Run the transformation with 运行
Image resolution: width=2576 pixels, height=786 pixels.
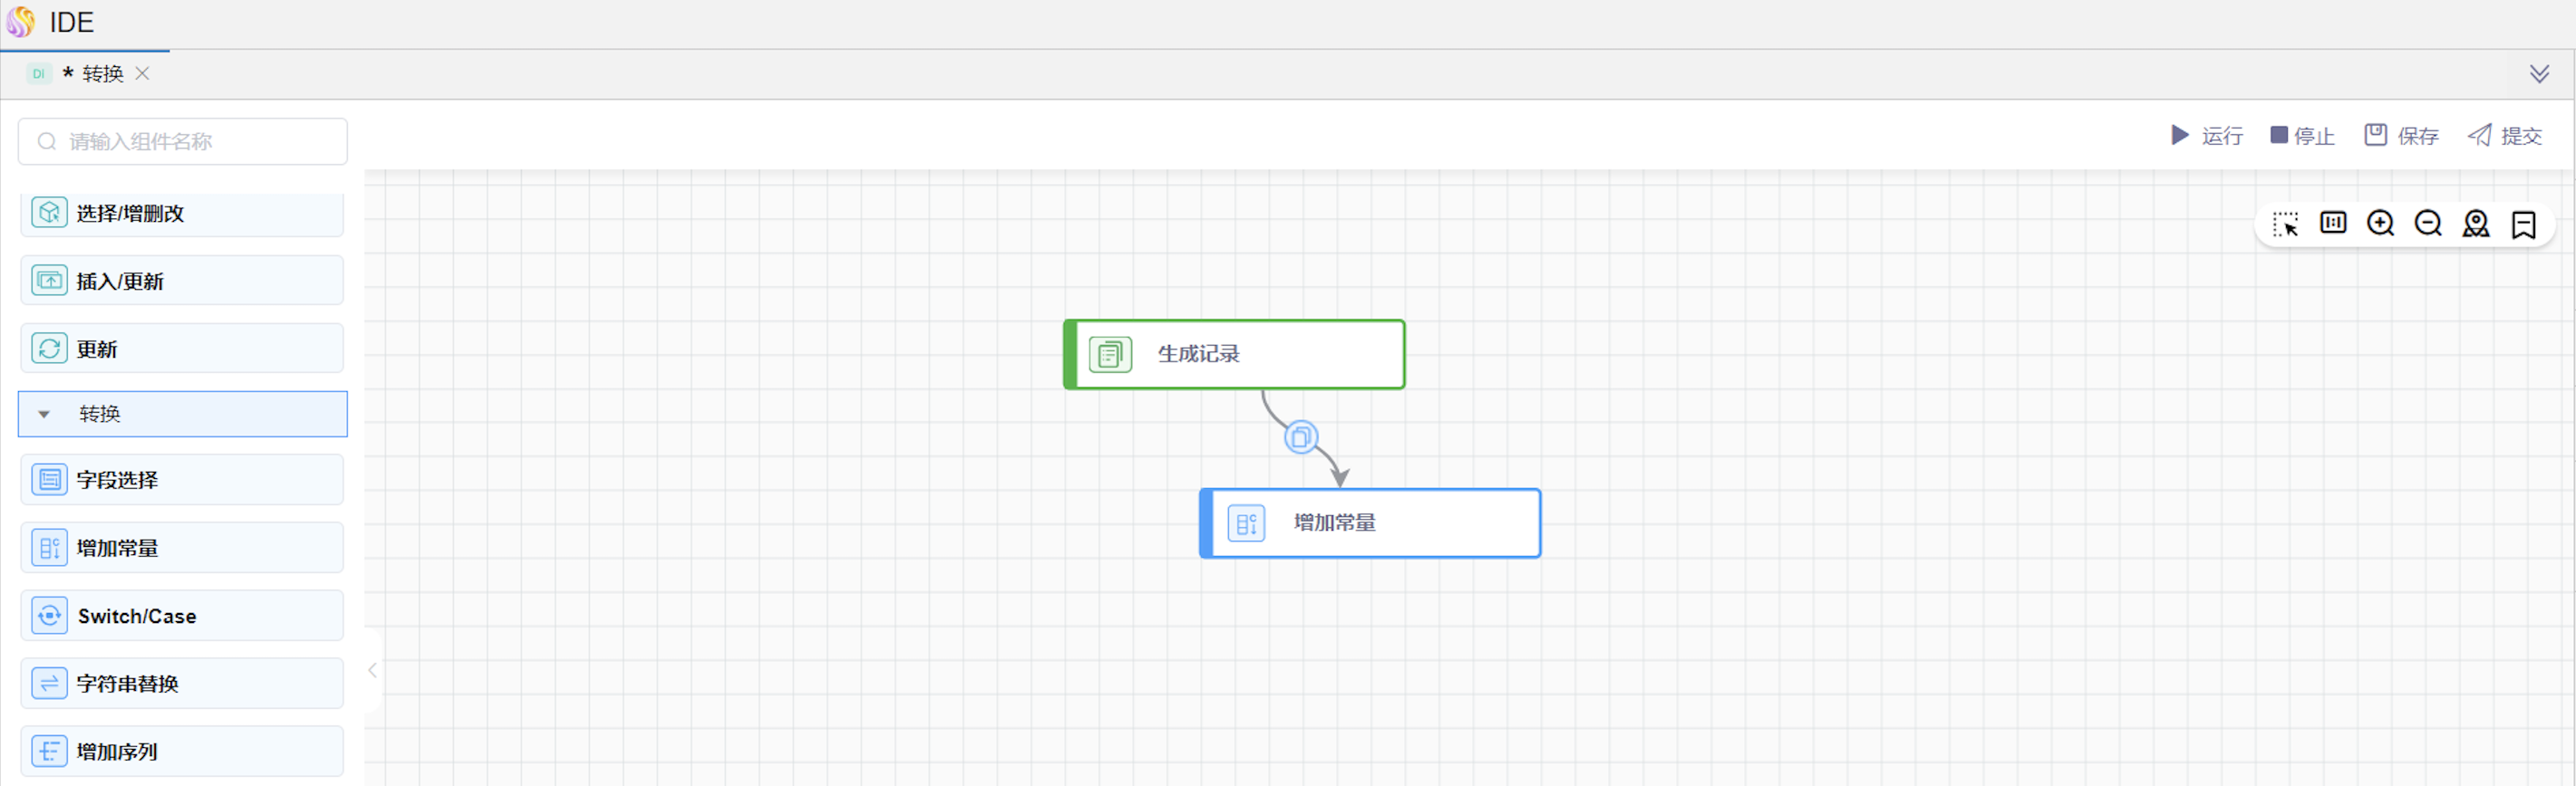(2206, 136)
